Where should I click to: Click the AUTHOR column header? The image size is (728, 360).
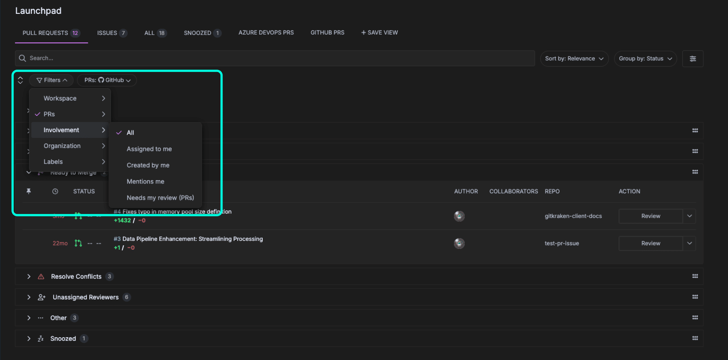[466, 191]
